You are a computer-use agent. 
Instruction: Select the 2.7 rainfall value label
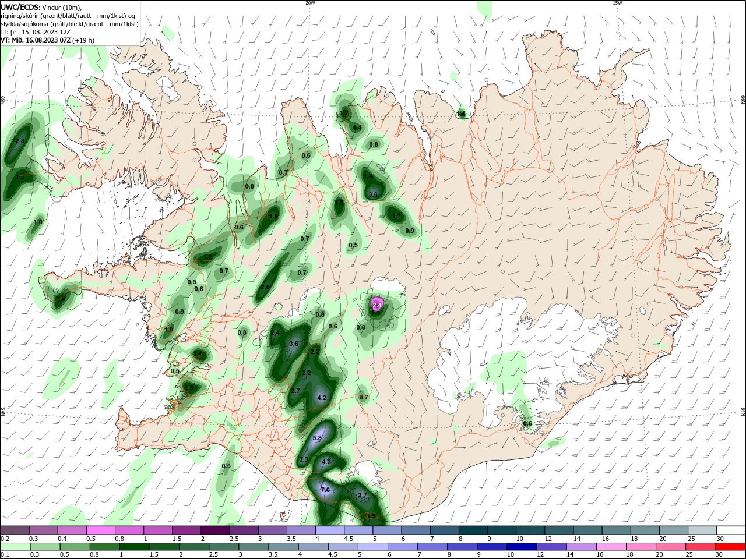(295, 391)
